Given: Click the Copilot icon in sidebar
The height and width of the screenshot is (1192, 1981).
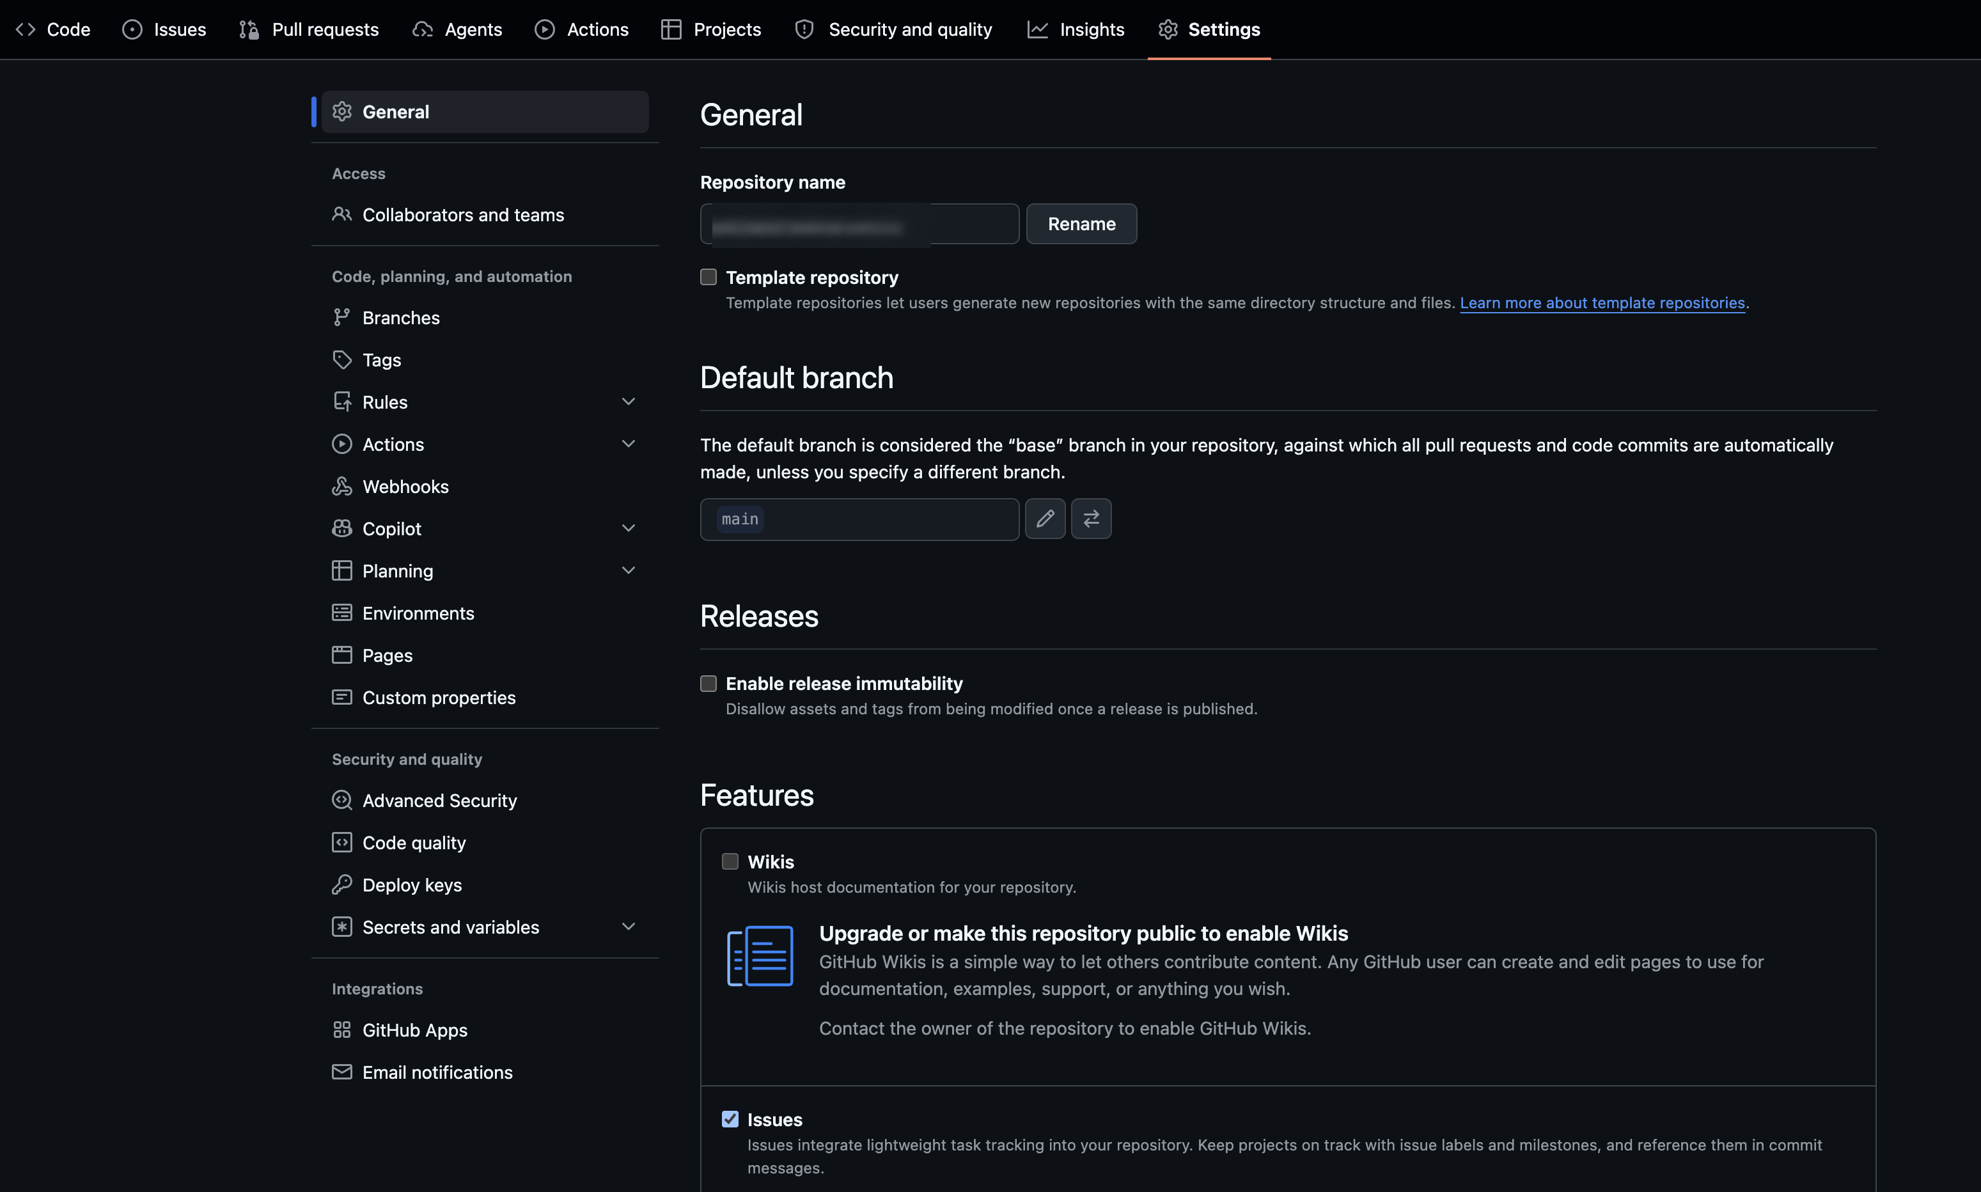Looking at the screenshot, I should (x=342, y=528).
